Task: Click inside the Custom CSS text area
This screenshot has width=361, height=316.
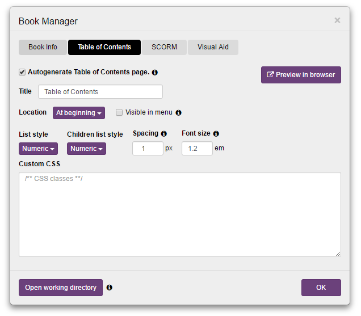Action: click(179, 214)
